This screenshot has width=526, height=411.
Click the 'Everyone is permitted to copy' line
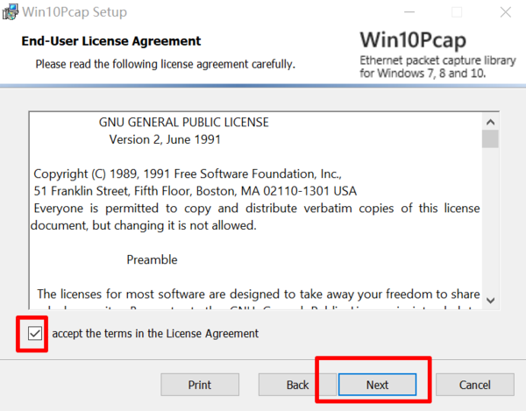click(x=257, y=209)
